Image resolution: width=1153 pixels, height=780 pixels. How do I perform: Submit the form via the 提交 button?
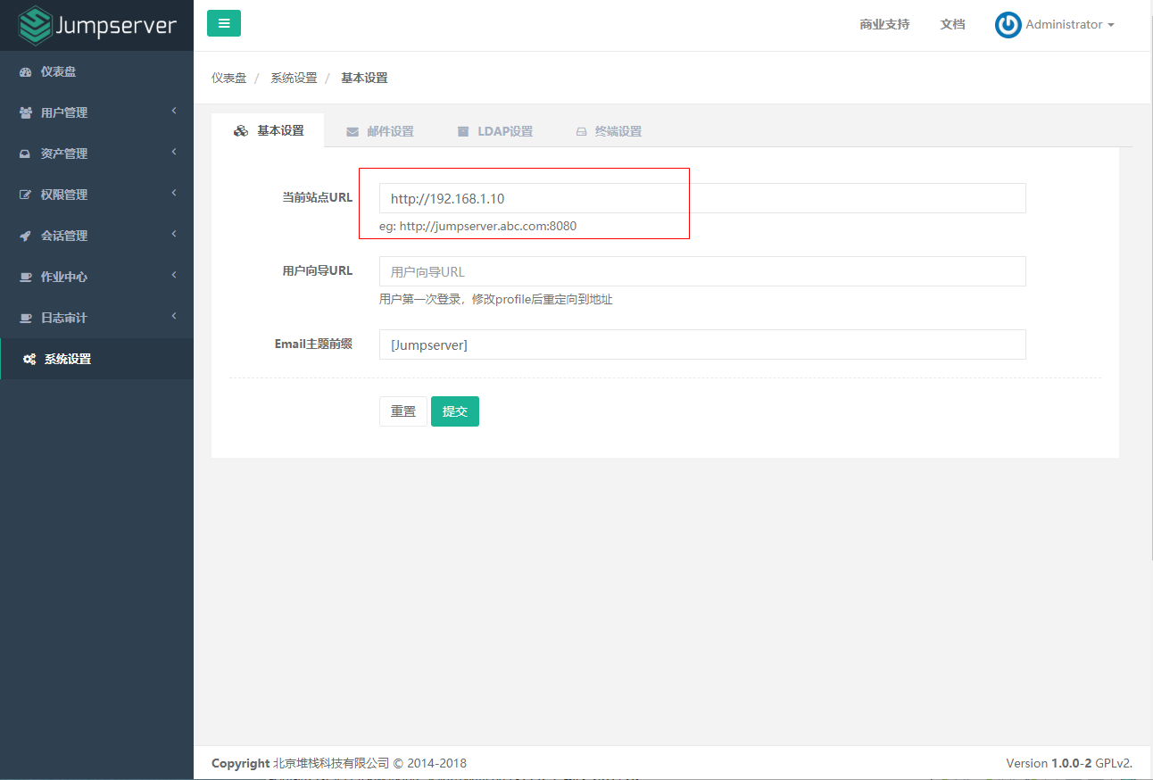(454, 411)
